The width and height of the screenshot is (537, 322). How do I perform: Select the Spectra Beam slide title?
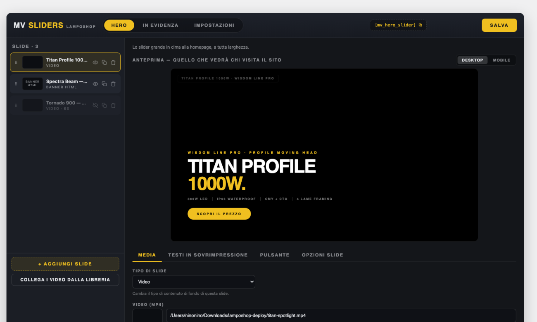(x=67, y=81)
